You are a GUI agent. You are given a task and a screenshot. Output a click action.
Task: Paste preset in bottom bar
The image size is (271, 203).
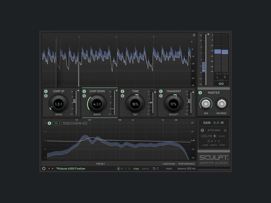pyautogui.click(x=145, y=169)
